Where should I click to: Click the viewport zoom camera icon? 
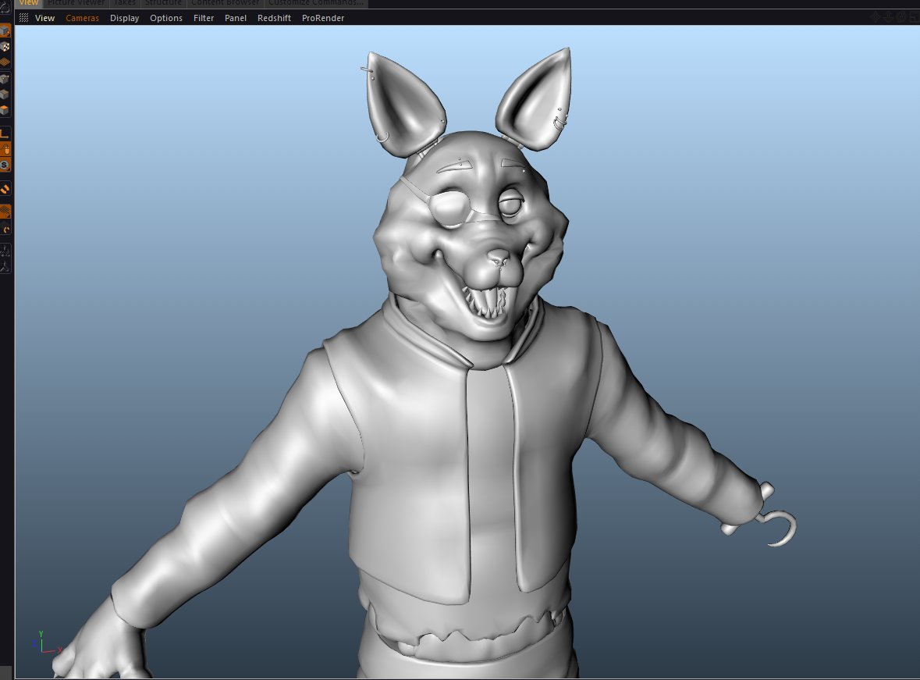point(888,18)
